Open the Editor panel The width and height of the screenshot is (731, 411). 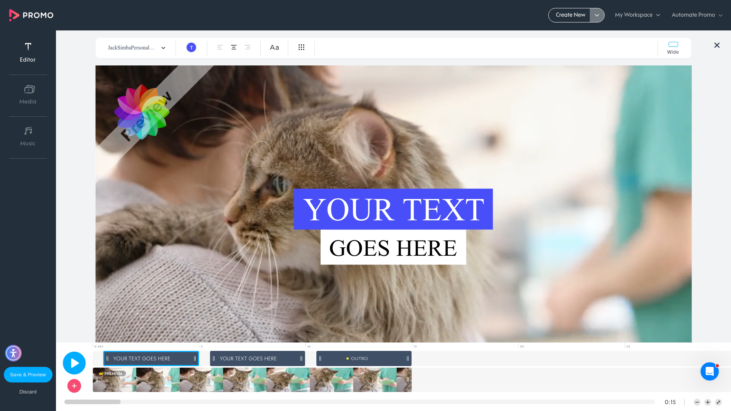tap(28, 53)
